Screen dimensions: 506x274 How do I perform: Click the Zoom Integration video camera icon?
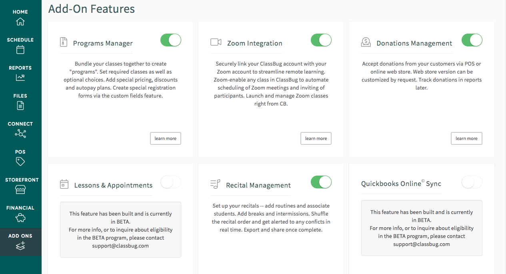tap(216, 42)
